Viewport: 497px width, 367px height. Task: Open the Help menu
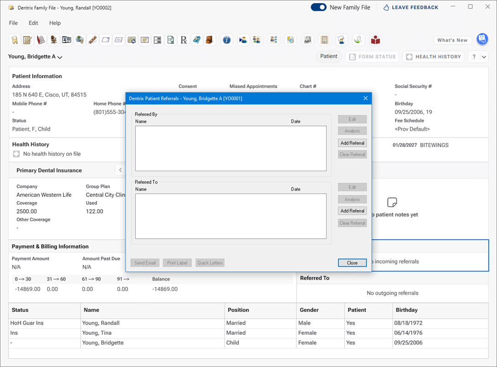click(55, 23)
